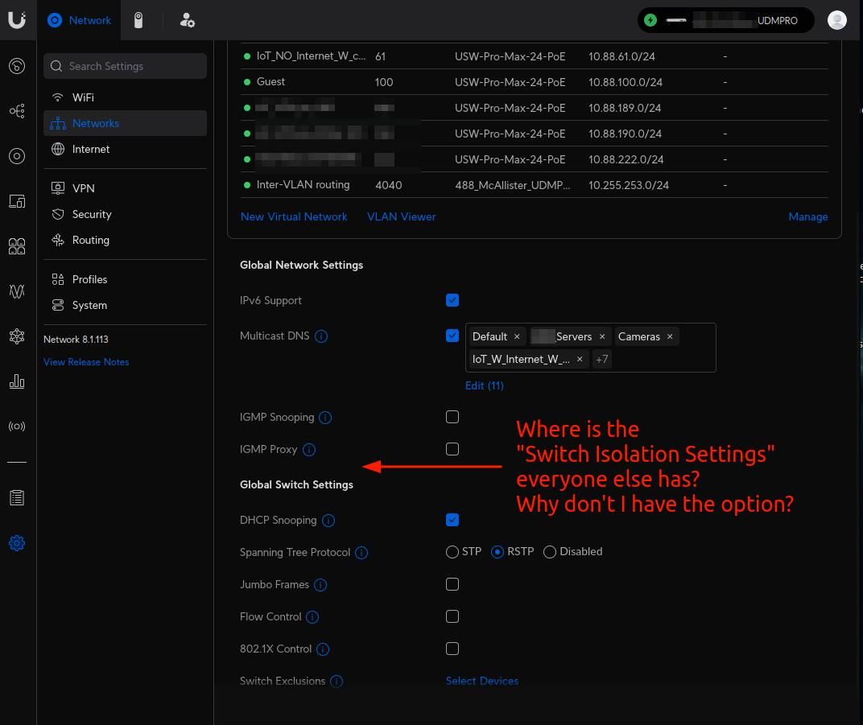Enable the IGMP Snooping checkbox
This screenshot has height=725, width=863.
coord(452,417)
